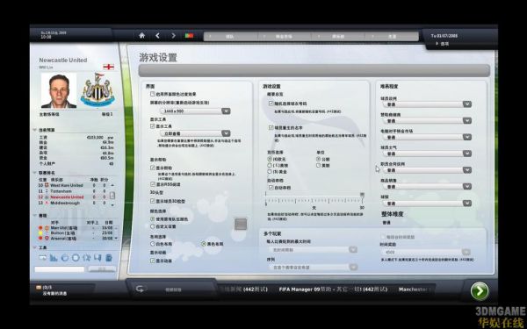
Task: Click the ring-shaped icon in tools row
Action: (x=76, y=257)
